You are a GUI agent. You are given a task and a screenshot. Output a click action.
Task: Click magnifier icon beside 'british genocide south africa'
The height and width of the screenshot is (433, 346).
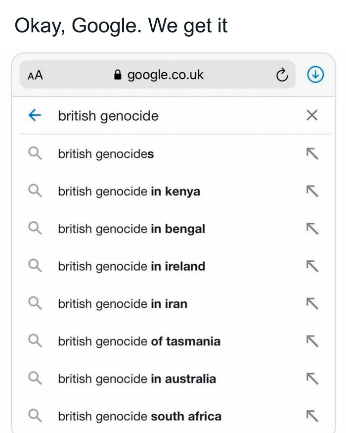tap(35, 416)
